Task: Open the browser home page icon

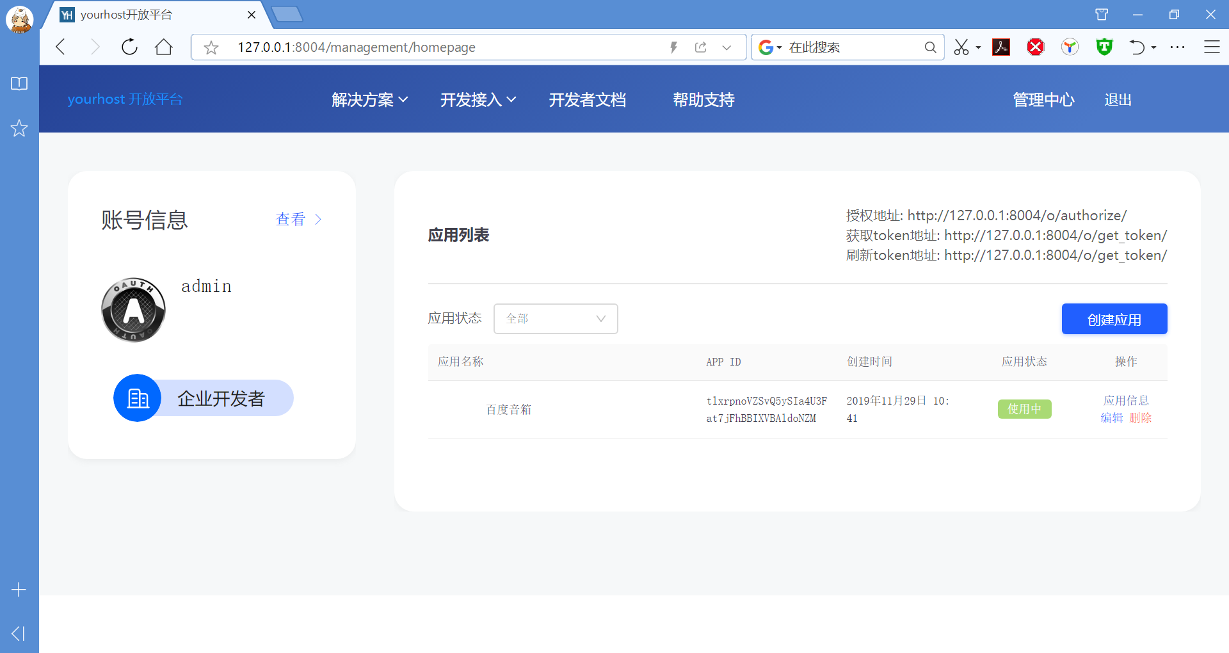Action: tap(164, 47)
